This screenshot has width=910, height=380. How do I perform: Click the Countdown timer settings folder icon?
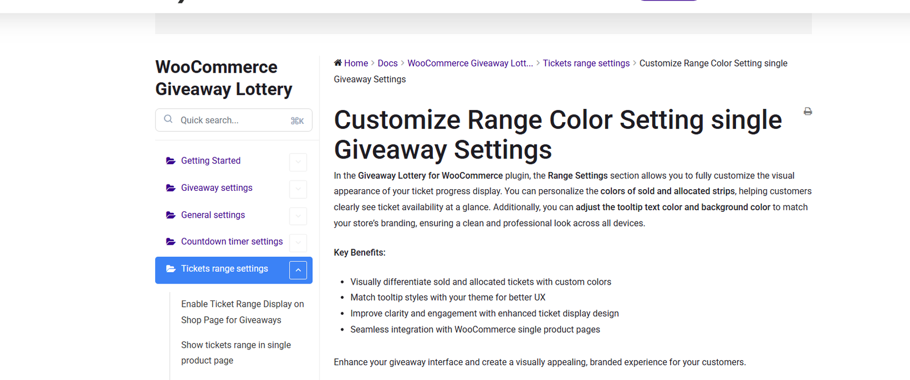(171, 241)
